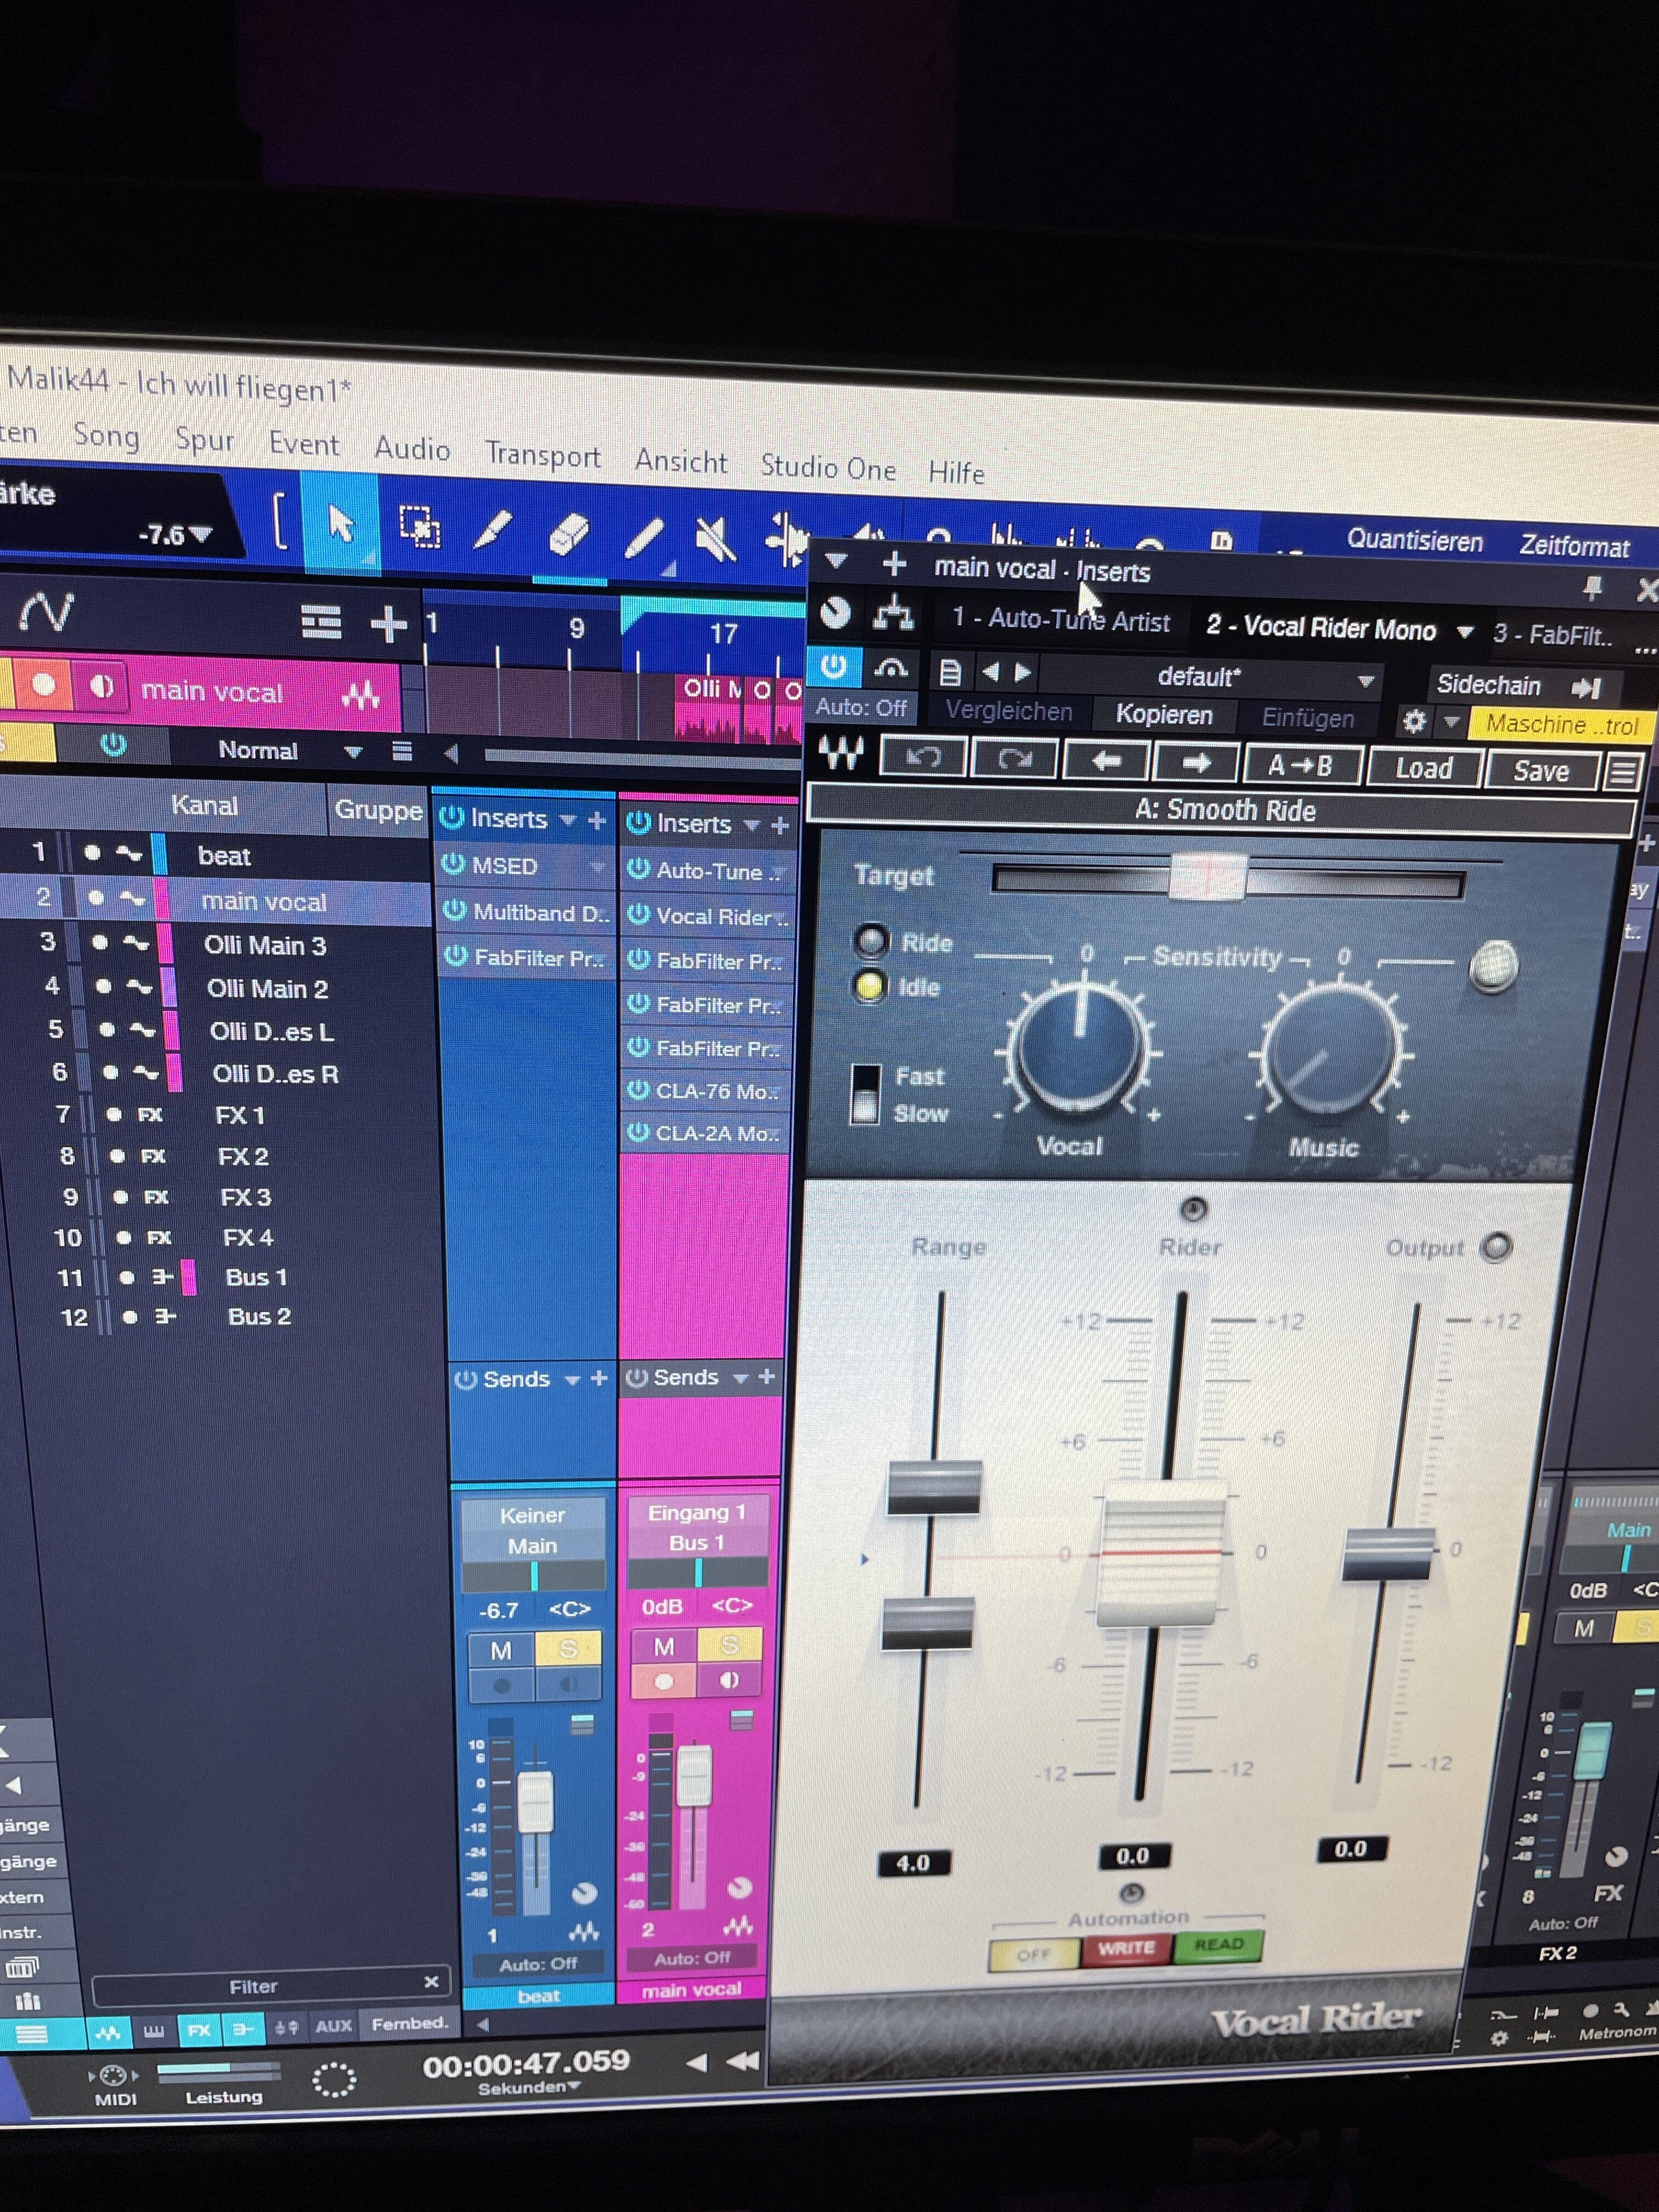Click the Filter input field
Image resolution: width=1659 pixels, height=2212 pixels.
[271, 1986]
